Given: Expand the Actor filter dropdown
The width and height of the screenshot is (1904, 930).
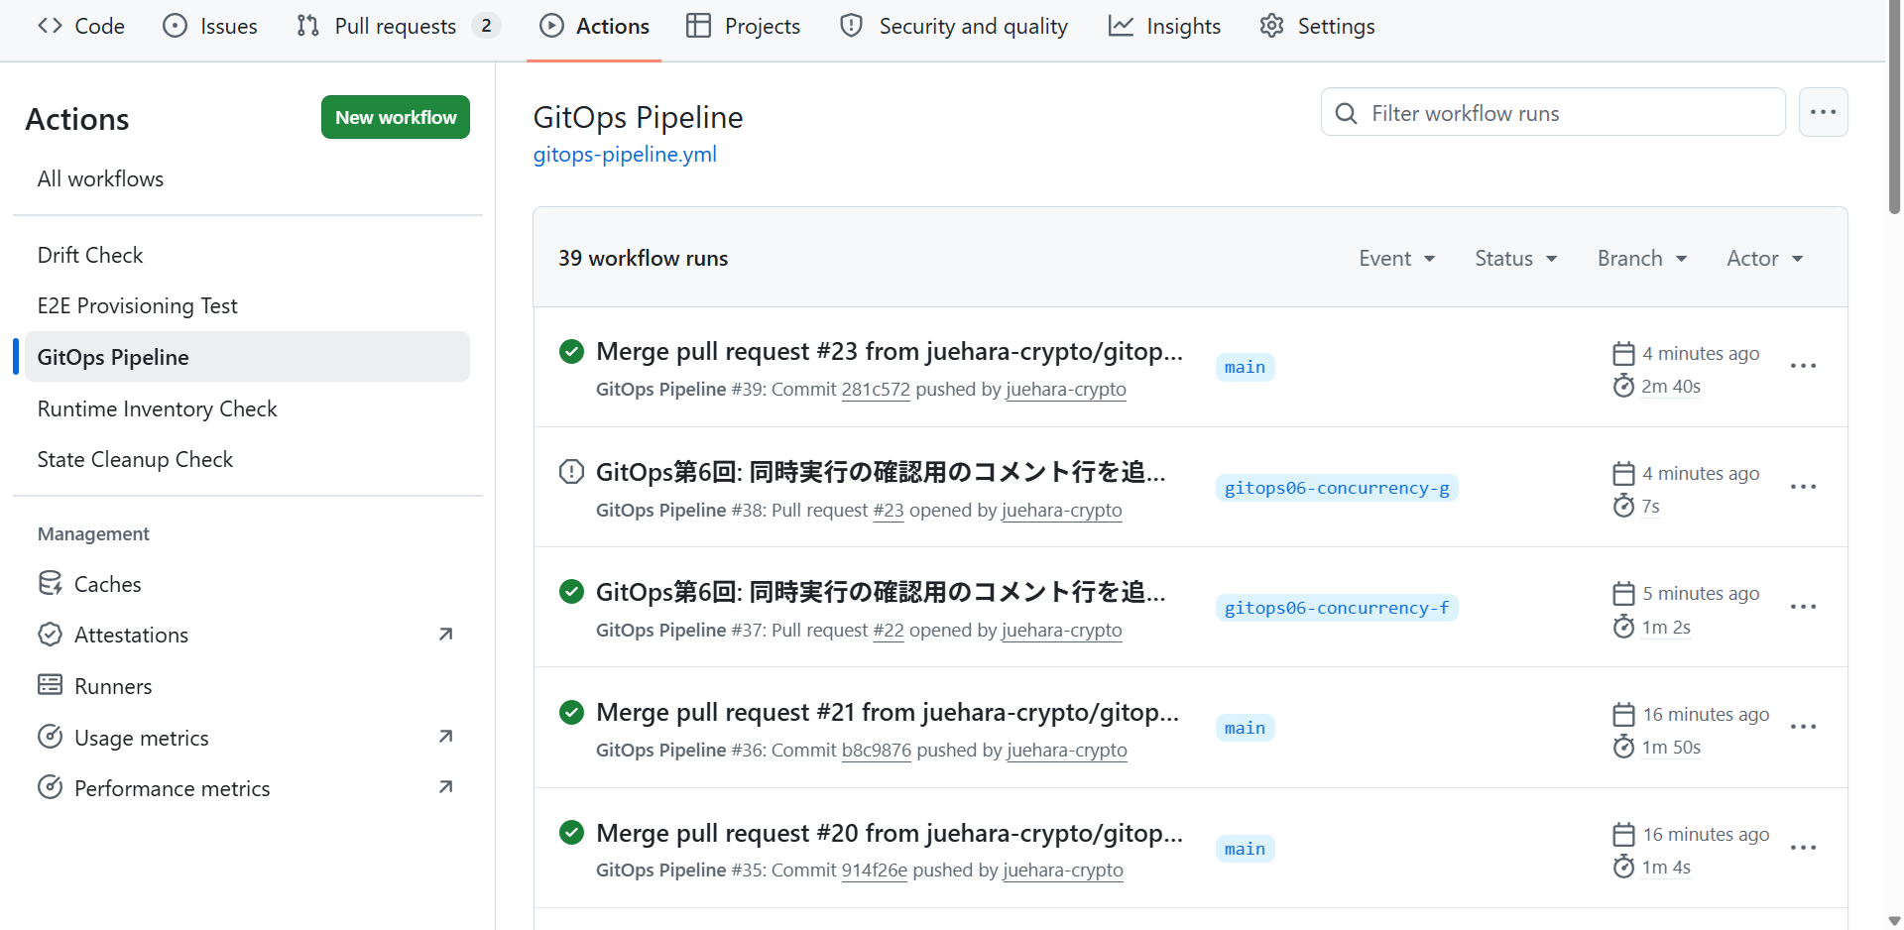Looking at the screenshot, I should click(x=1765, y=259).
